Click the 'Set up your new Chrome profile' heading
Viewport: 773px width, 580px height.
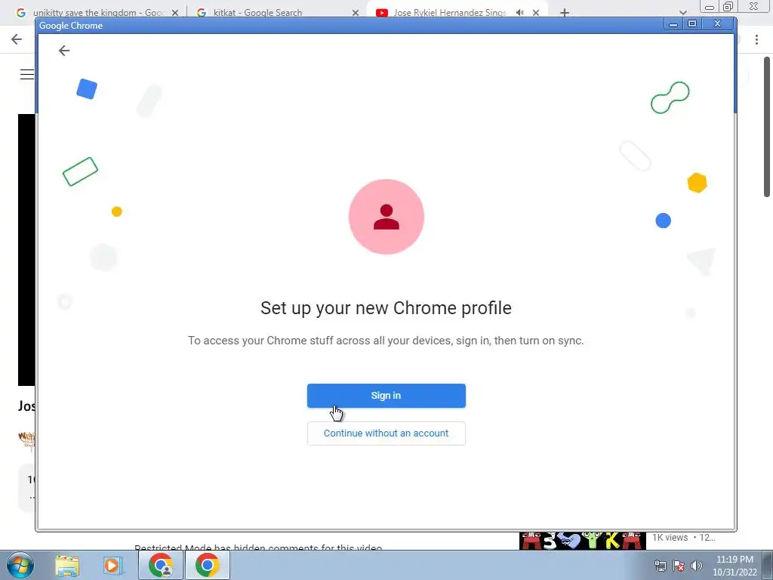coord(386,308)
